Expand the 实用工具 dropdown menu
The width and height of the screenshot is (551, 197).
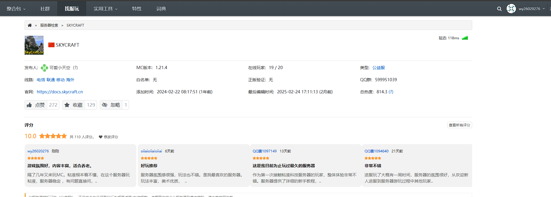[106, 9]
